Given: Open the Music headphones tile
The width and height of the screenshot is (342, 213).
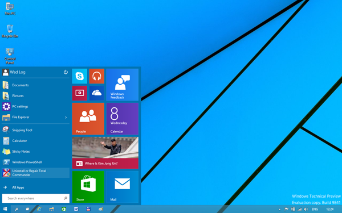Looking at the screenshot, I should point(97,76).
